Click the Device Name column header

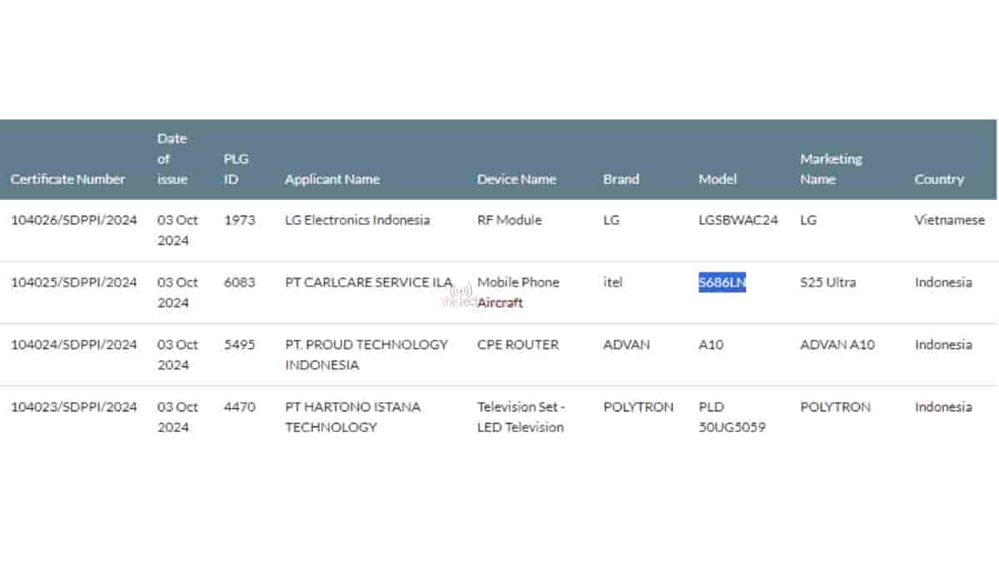point(516,179)
